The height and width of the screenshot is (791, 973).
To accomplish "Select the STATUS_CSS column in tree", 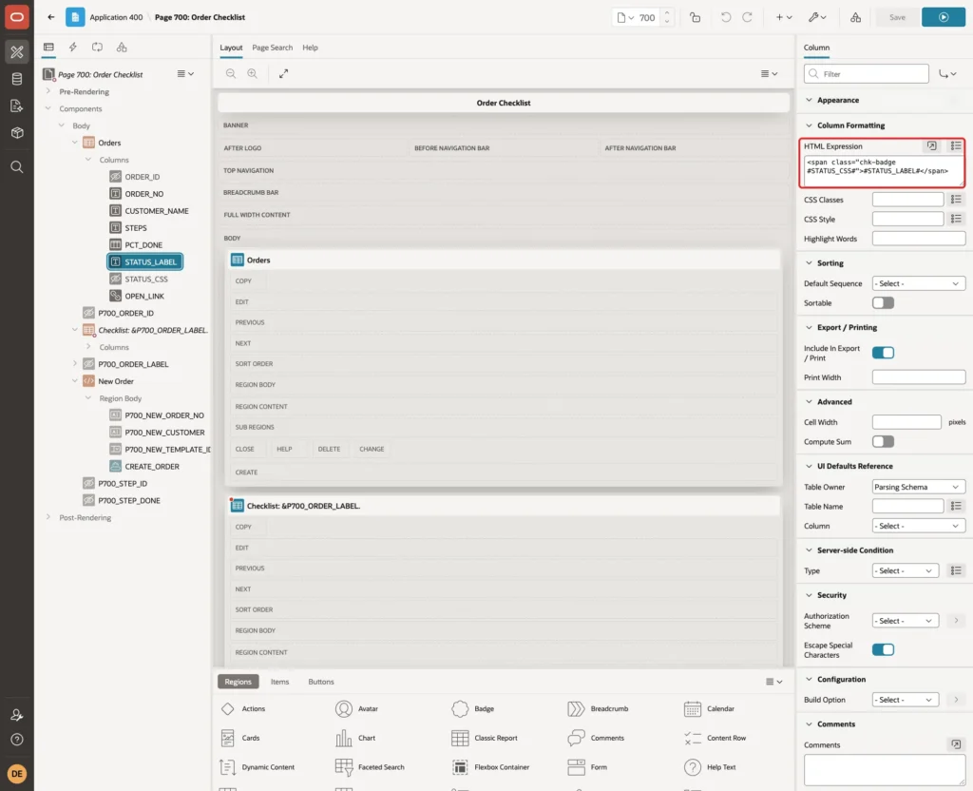I will pos(145,280).
